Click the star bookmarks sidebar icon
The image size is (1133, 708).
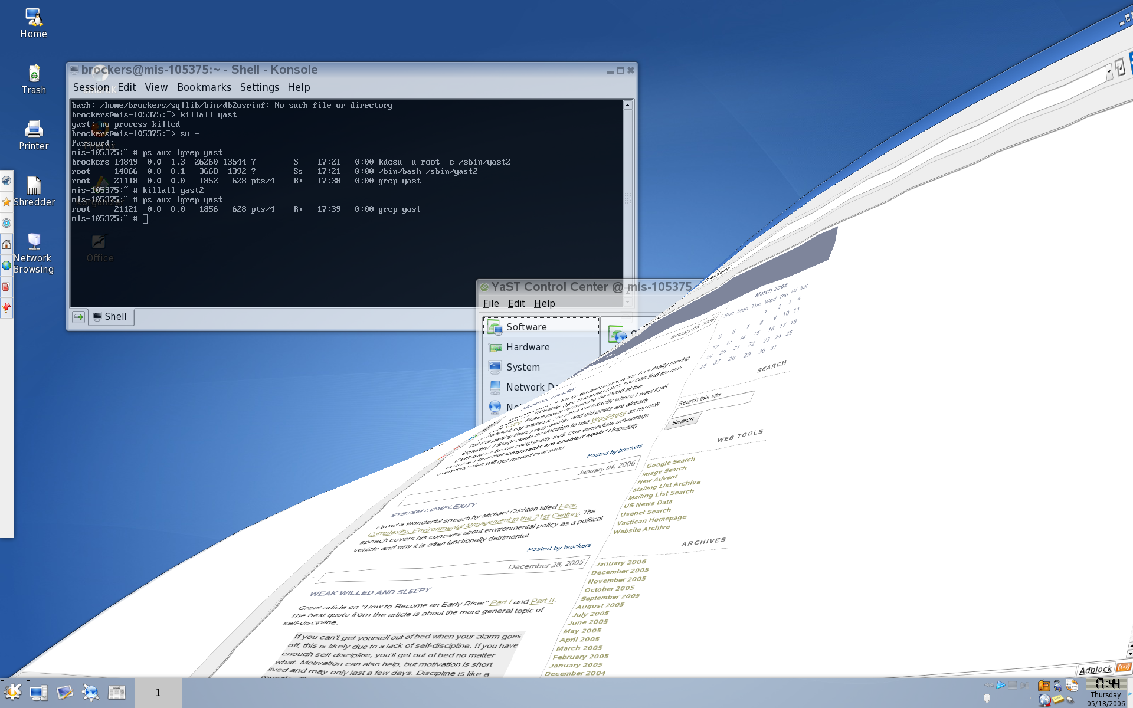[6, 202]
